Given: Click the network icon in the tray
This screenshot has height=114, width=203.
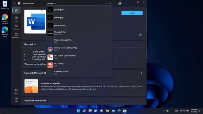Looking at the screenshot, I should (x=181, y=111).
